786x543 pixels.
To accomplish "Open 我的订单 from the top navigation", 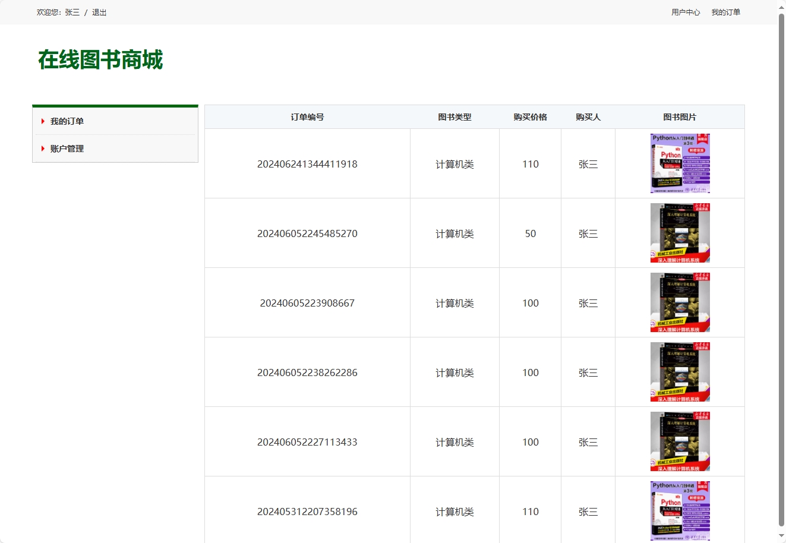I will pos(726,12).
